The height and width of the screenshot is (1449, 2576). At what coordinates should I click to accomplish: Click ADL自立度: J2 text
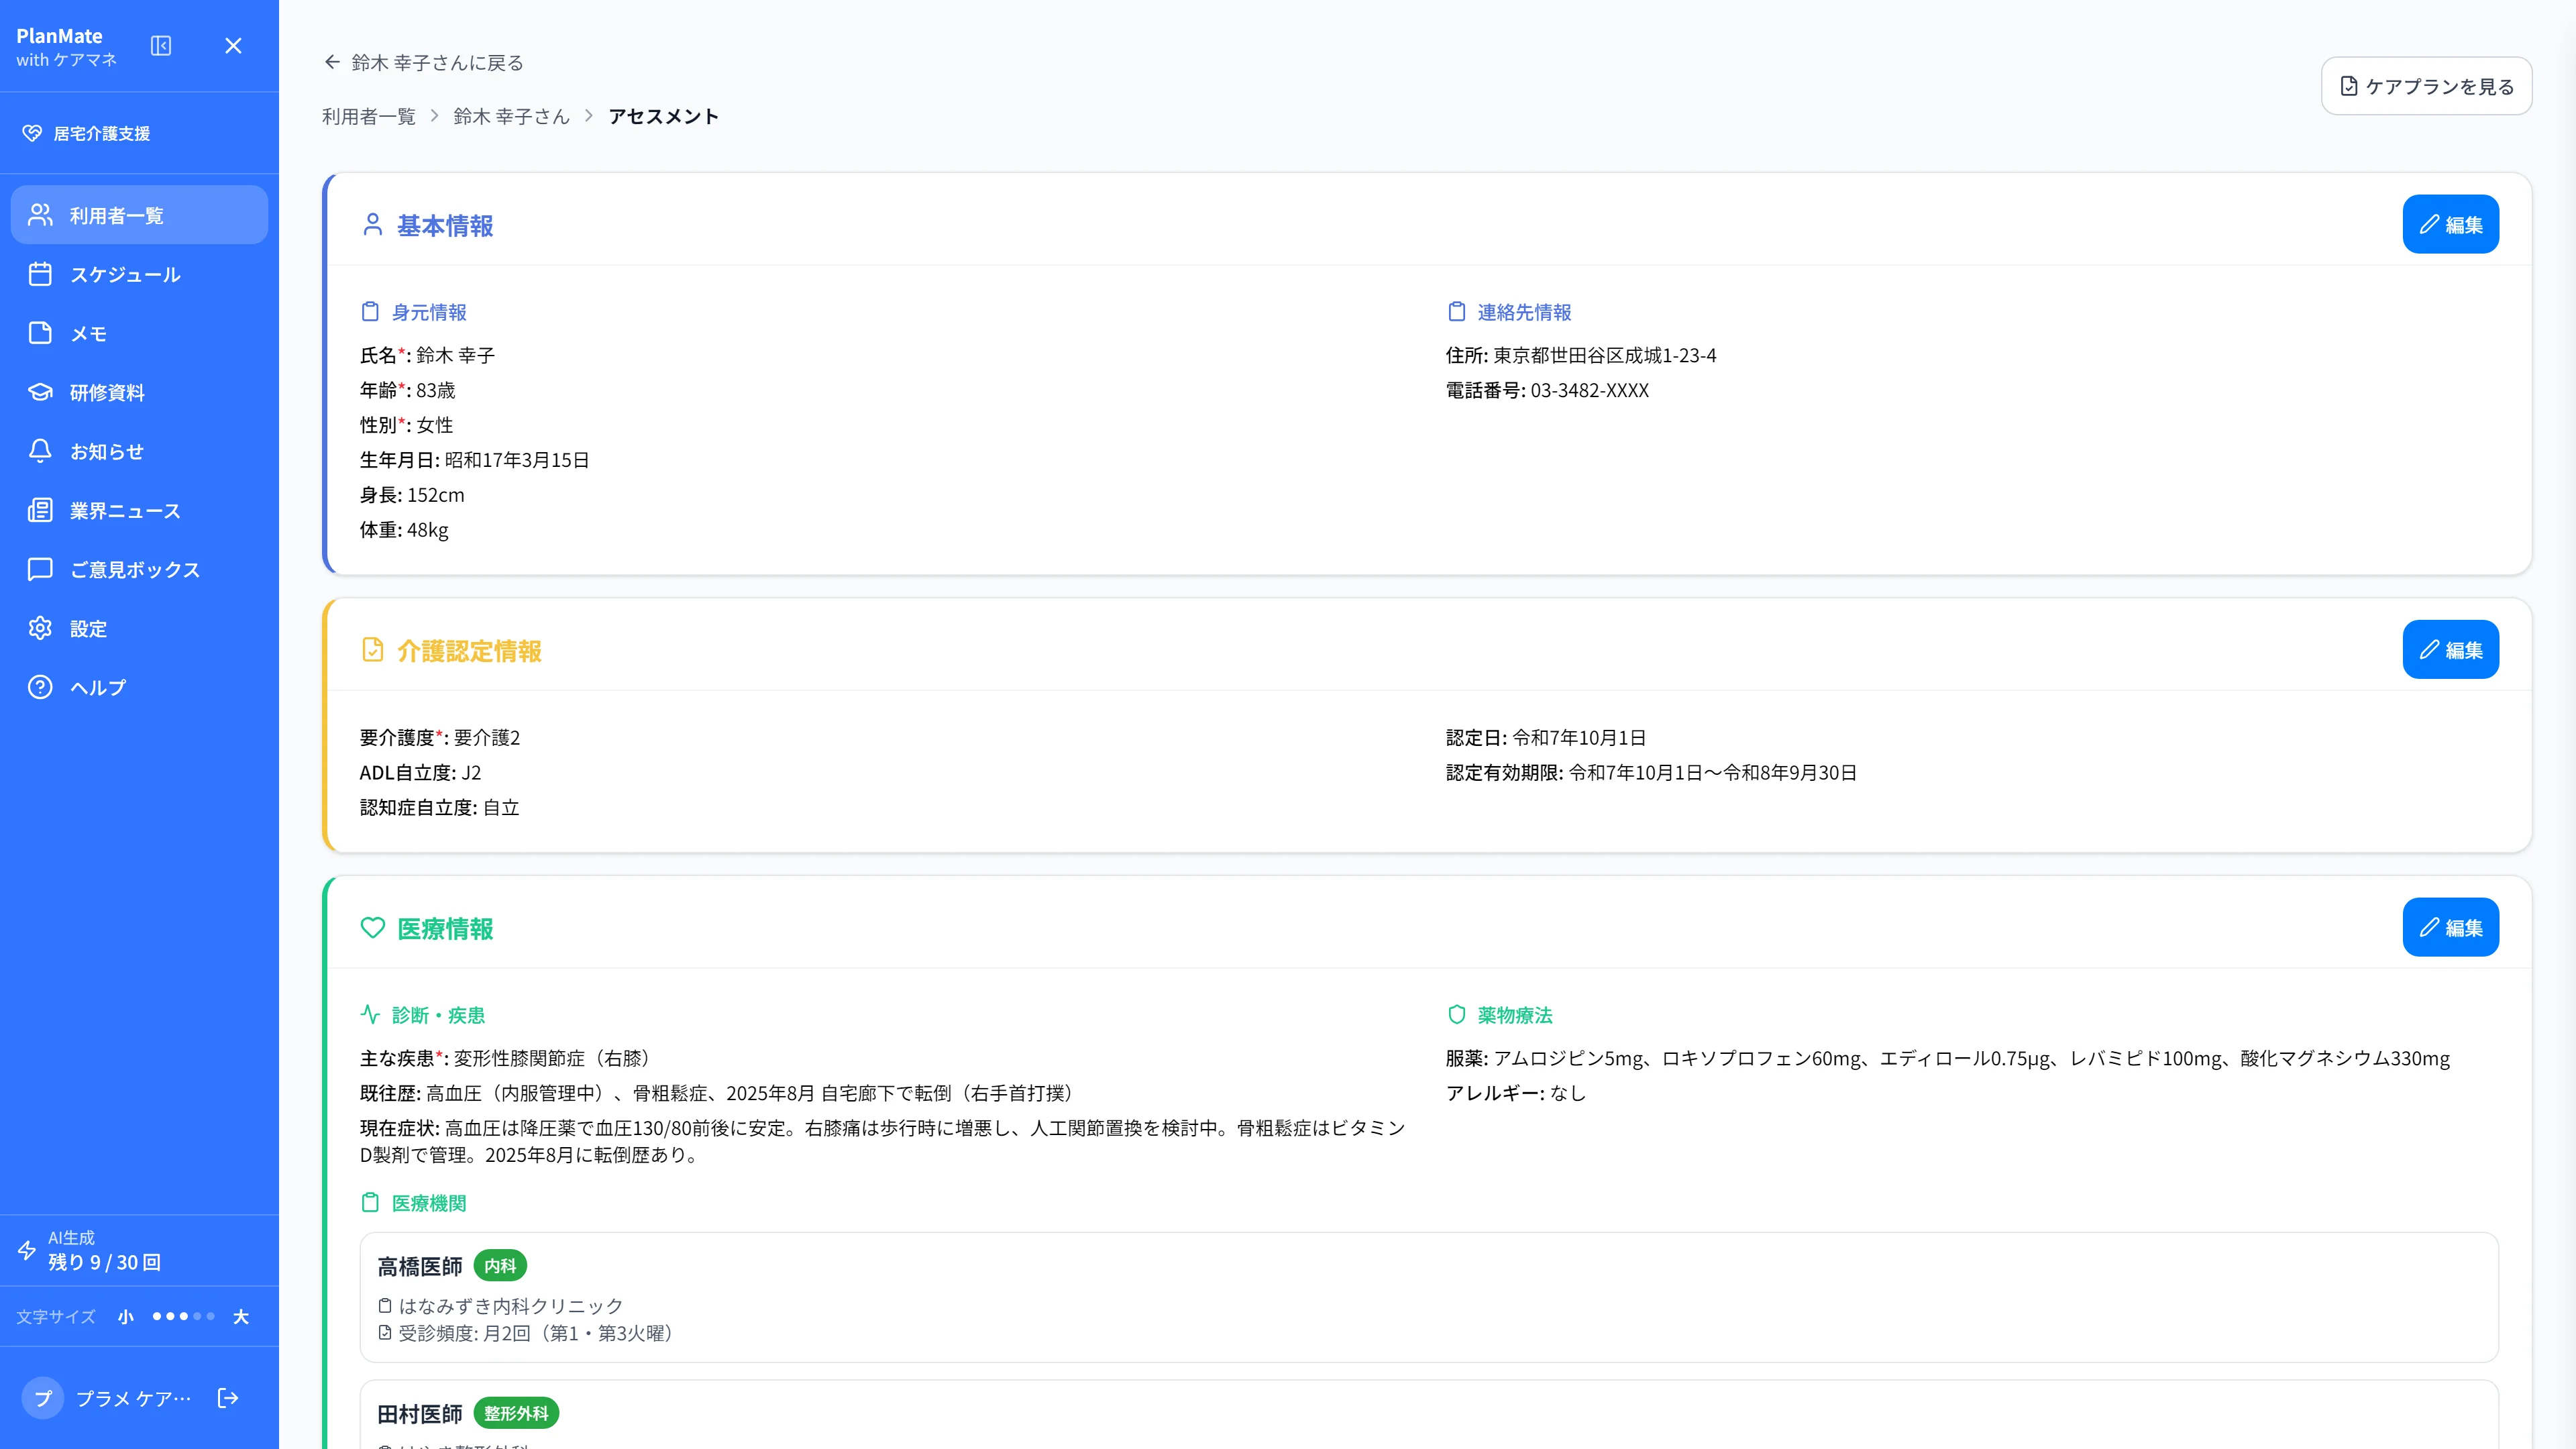click(420, 772)
